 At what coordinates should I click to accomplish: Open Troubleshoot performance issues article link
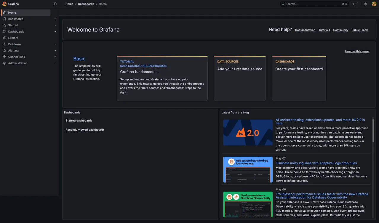[322, 196]
